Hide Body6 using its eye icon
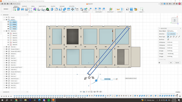 [x=8, y=29]
